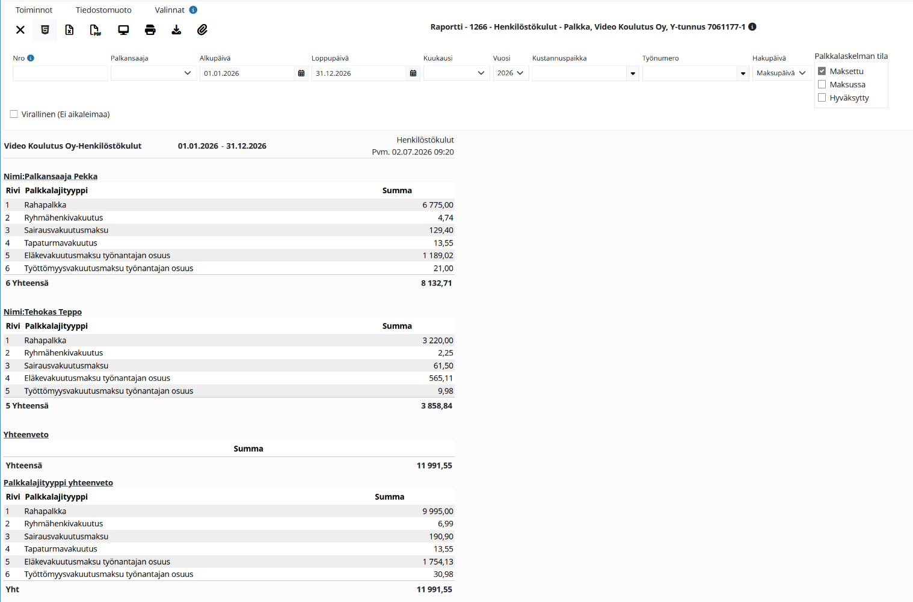Select the HTML5 output format icon
Viewport: 913px width, 602px height.
tap(45, 30)
